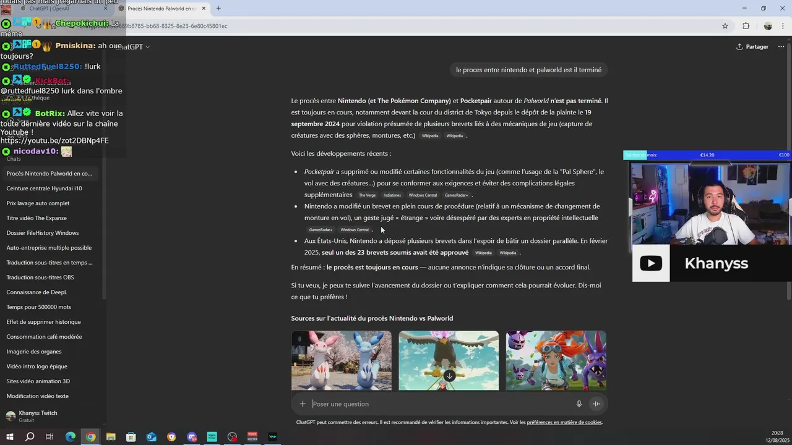Open the Indiatimes source chip
The height and width of the screenshot is (445, 792).
(392, 195)
